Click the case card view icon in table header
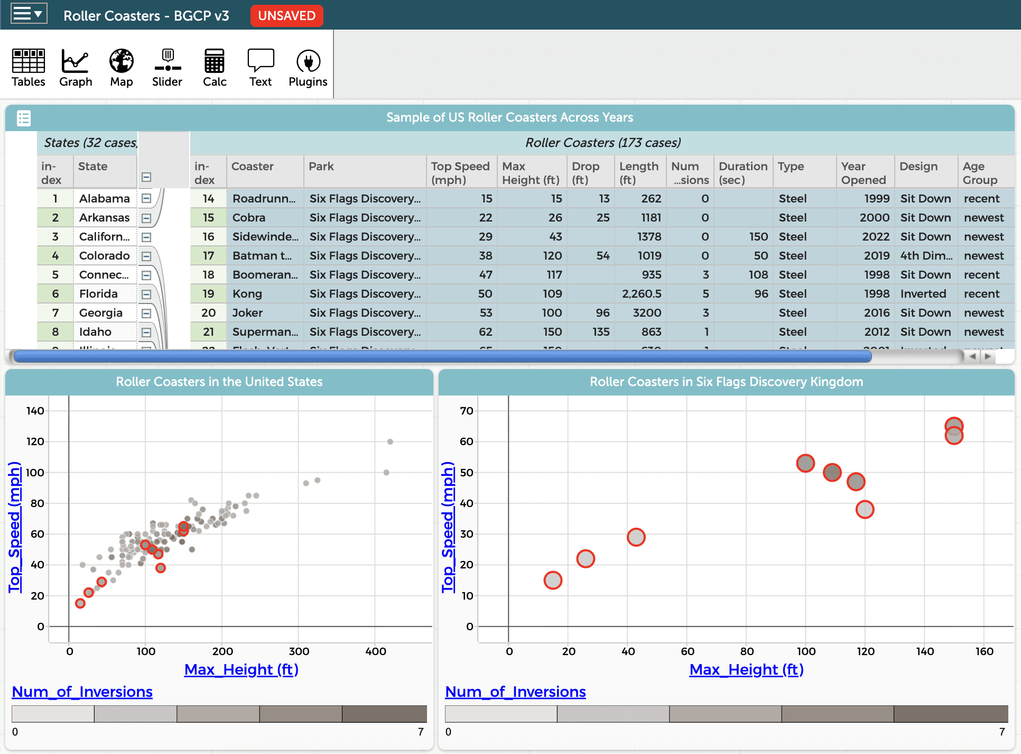This screenshot has width=1021, height=754. click(x=24, y=118)
